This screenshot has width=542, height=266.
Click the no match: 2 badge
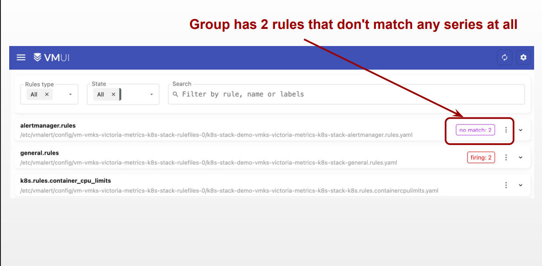point(475,130)
